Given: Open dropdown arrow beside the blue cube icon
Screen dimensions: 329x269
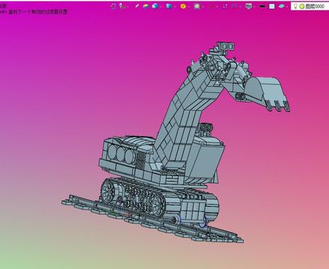Looking at the screenshot, I should click(161, 7).
